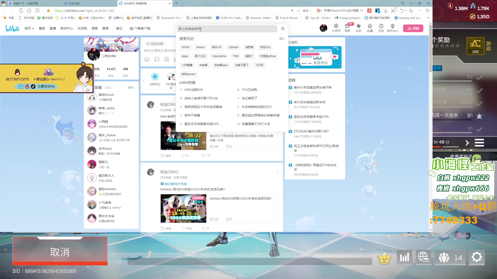
Task: Open the 直播 nav item
Action: 53,28
